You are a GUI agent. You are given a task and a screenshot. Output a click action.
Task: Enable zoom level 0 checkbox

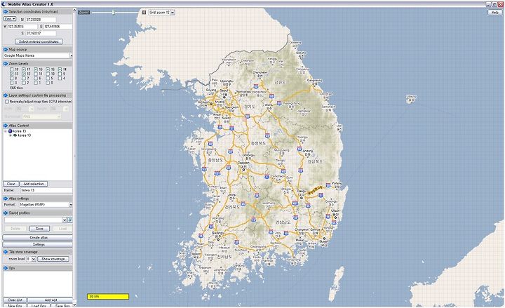(x=48, y=83)
